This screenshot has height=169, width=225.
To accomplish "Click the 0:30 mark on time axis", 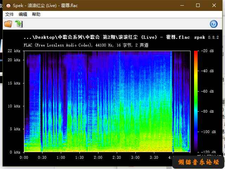I will [42, 157].
